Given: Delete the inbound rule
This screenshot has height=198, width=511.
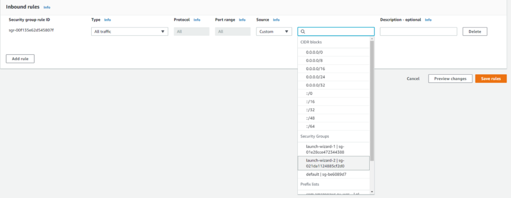Looking at the screenshot, I should 475,31.
